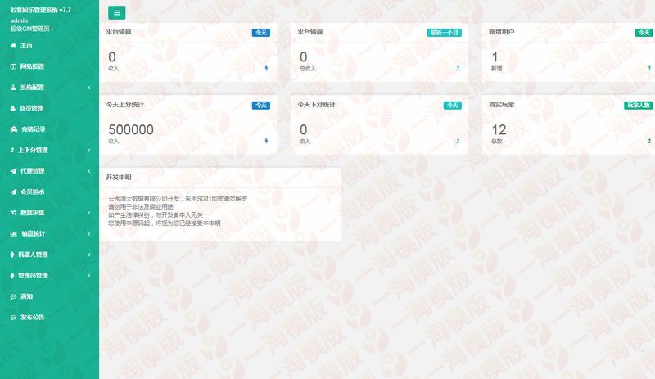Expand the 数据采集 submenu chevron
655x379 pixels.
click(89, 213)
